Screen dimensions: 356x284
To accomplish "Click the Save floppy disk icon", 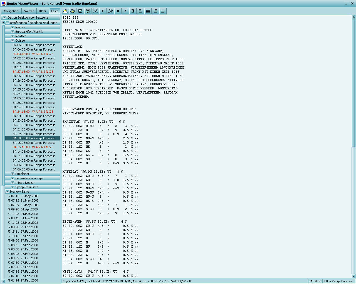I will point(80,11).
